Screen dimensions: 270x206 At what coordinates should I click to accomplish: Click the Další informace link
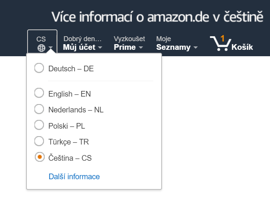point(74,177)
